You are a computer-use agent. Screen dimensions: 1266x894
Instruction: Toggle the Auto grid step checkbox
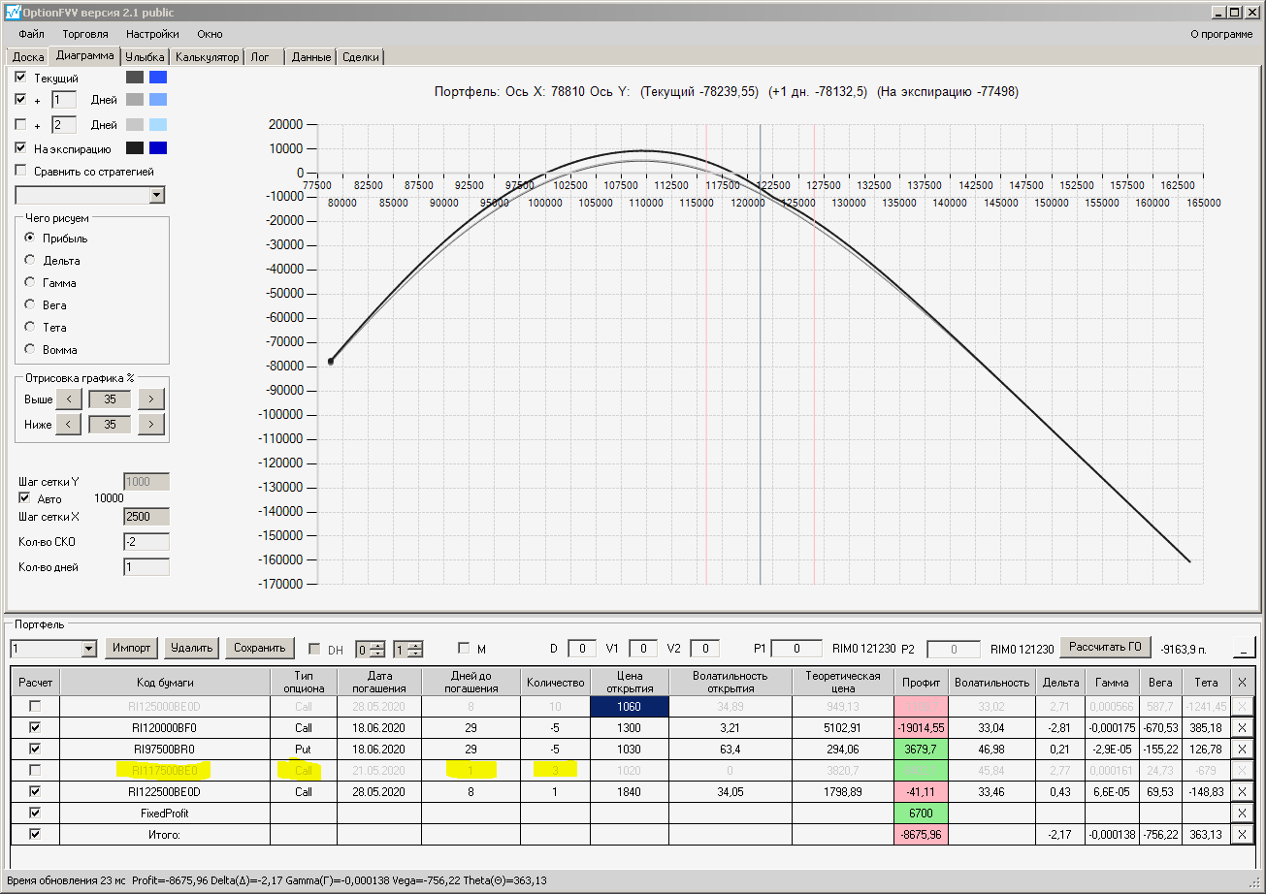24,498
